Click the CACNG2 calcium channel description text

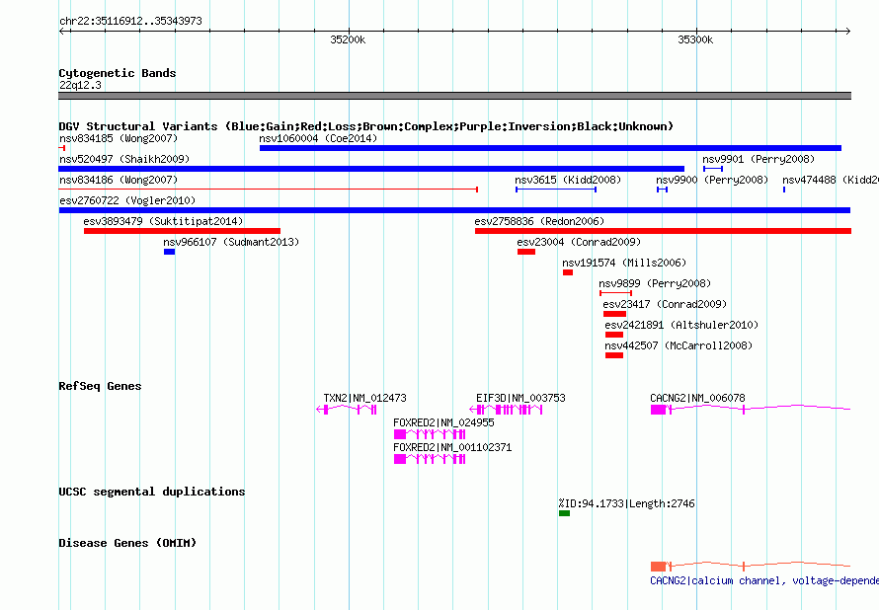pyautogui.click(x=764, y=580)
